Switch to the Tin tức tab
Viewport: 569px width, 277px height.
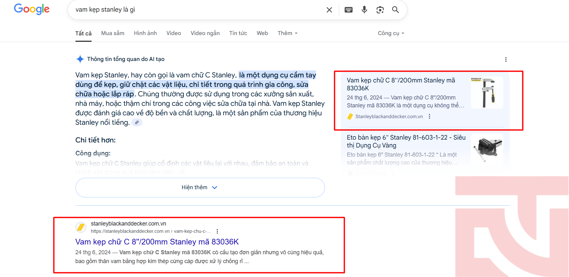[238, 33]
